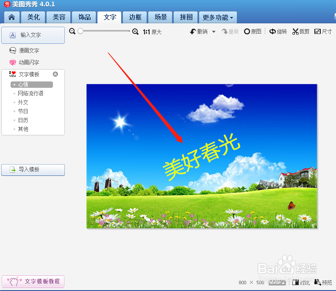Click the 裁剪 crop scissors tool
This screenshot has width=336, height=291.
point(301,31)
